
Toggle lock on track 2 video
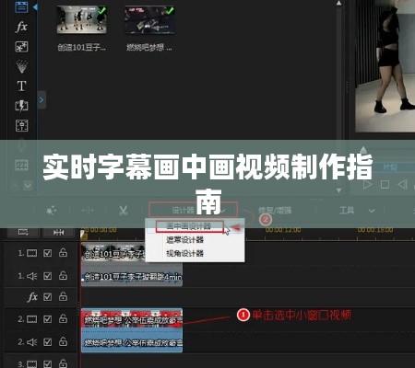pyautogui.click(x=63, y=318)
